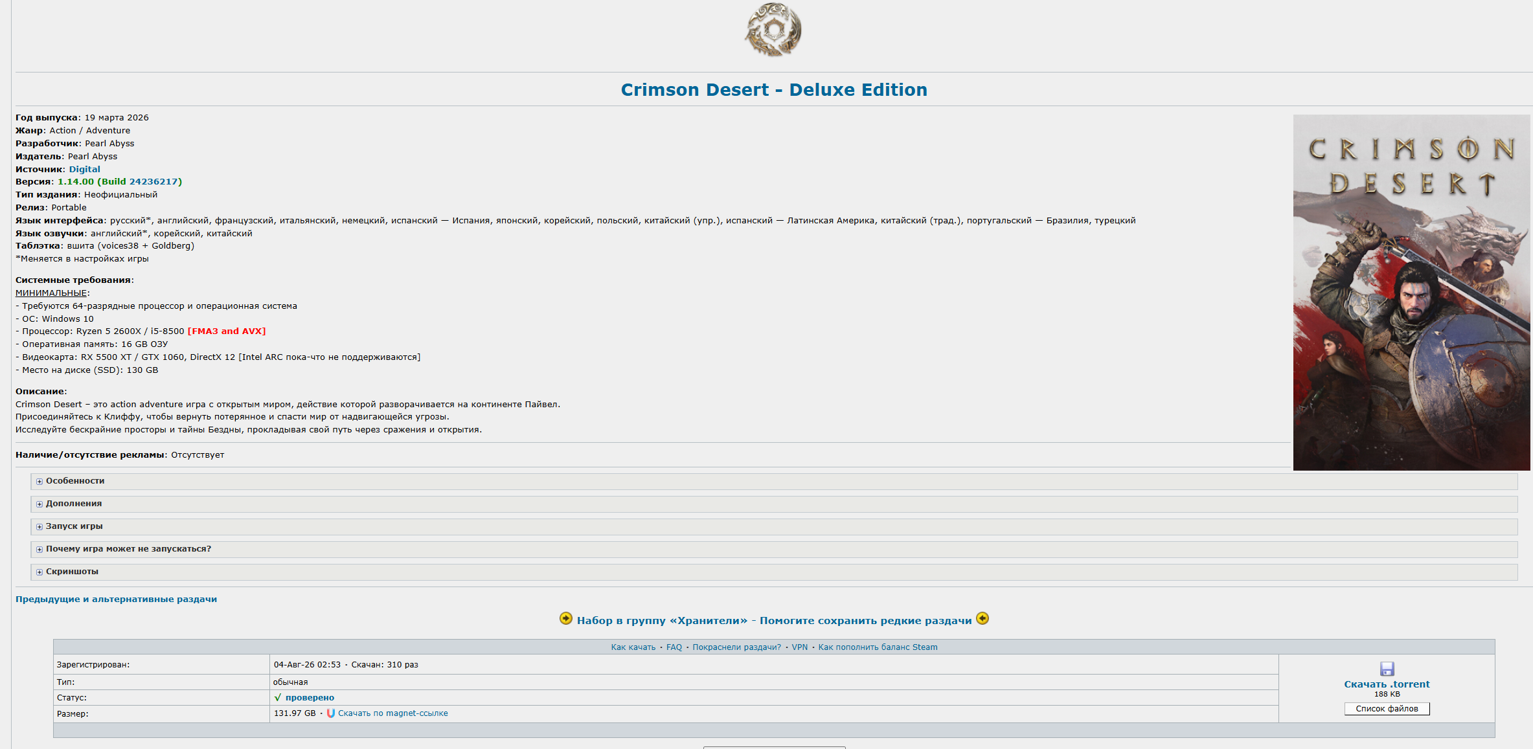Click the underlined «МИНИМАЛЬНЫЕ» heading
1533x749 pixels.
coord(51,293)
